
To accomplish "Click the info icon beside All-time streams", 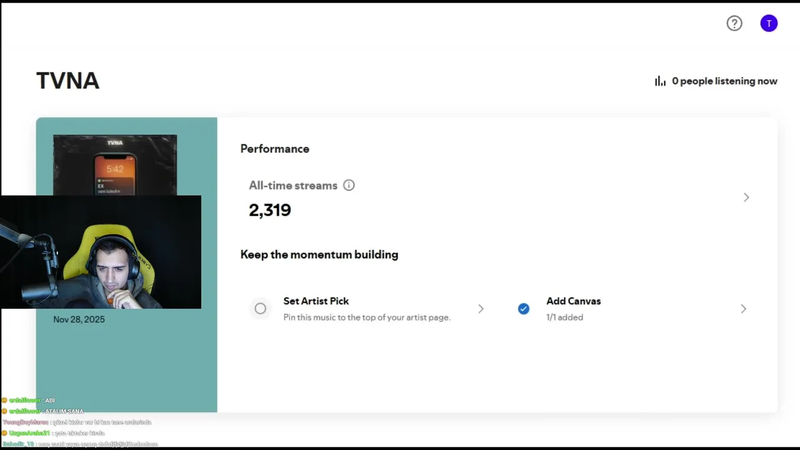I will tap(349, 185).
